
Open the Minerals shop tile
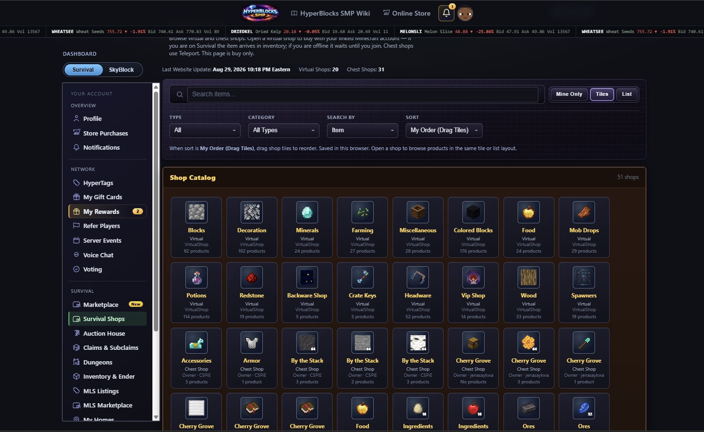[x=307, y=227]
